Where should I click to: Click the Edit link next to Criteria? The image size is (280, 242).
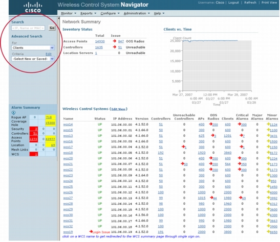pyautogui.click(x=49, y=54)
